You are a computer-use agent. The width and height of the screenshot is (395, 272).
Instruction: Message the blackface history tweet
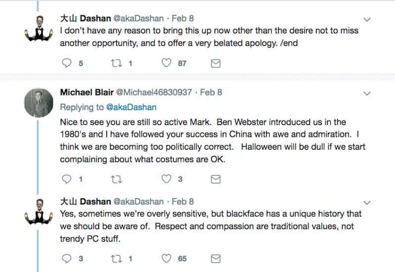pos(216,258)
